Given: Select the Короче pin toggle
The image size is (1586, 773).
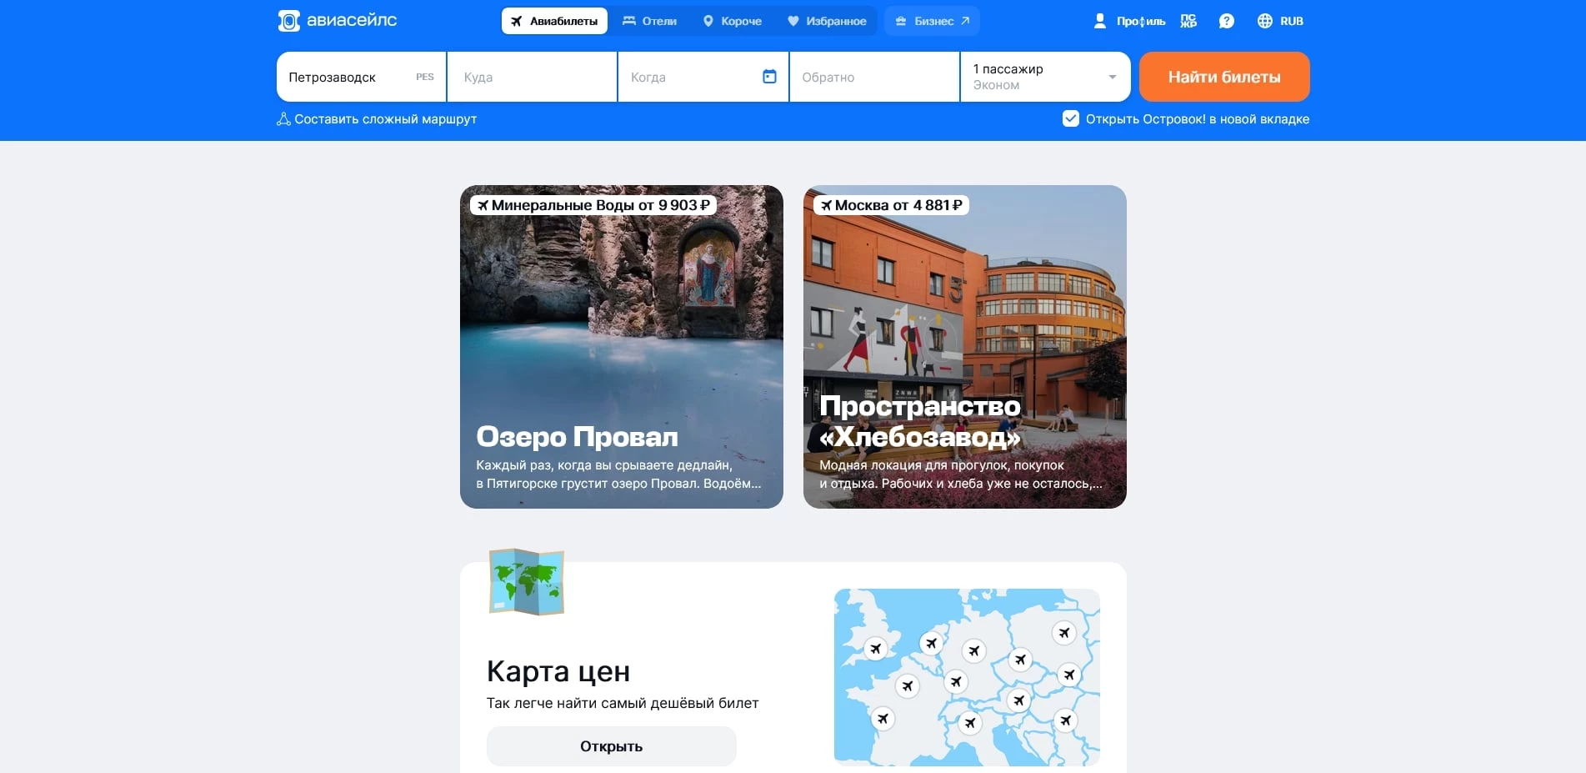Looking at the screenshot, I should click(708, 21).
